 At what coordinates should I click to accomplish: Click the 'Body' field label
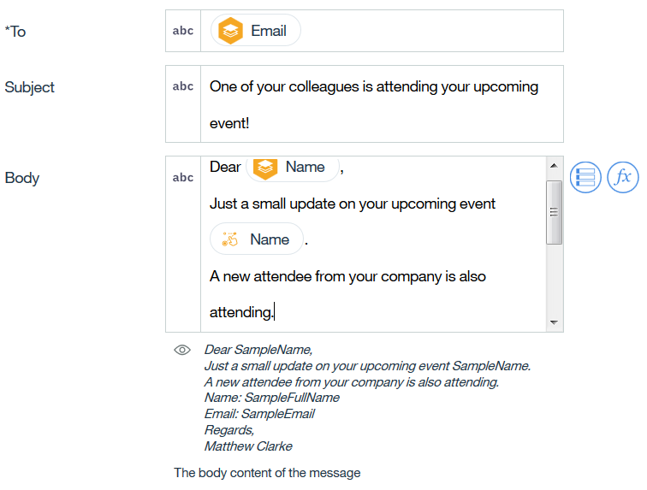pos(22,178)
